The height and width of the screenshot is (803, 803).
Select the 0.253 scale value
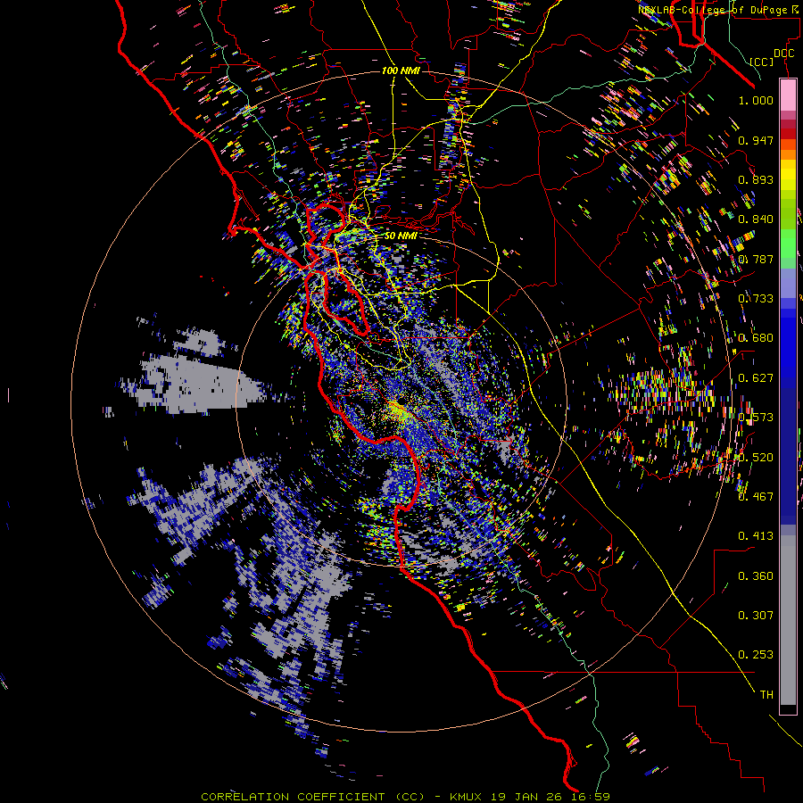click(x=756, y=655)
